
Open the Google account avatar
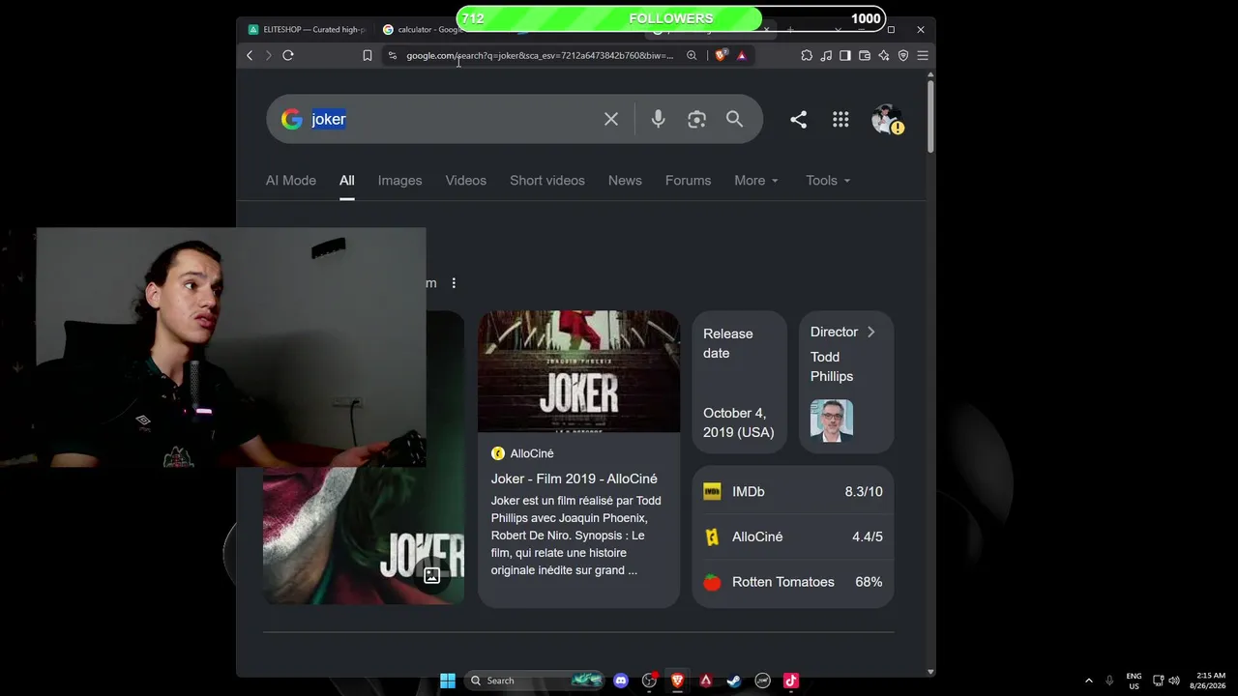[x=886, y=119]
